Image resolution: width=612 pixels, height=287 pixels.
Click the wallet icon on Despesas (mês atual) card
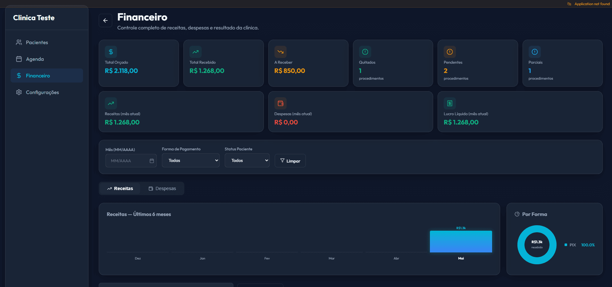(x=281, y=103)
